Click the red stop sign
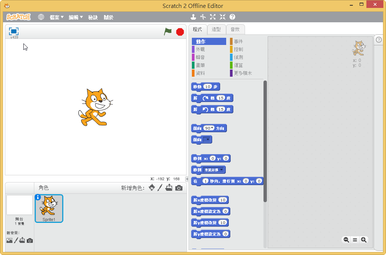This screenshot has height=255, width=386. pos(180,32)
